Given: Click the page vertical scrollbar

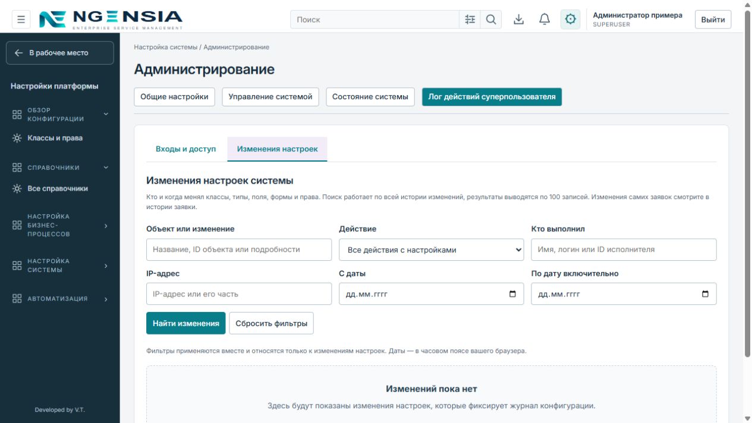Looking at the screenshot, I should (x=747, y=184).
